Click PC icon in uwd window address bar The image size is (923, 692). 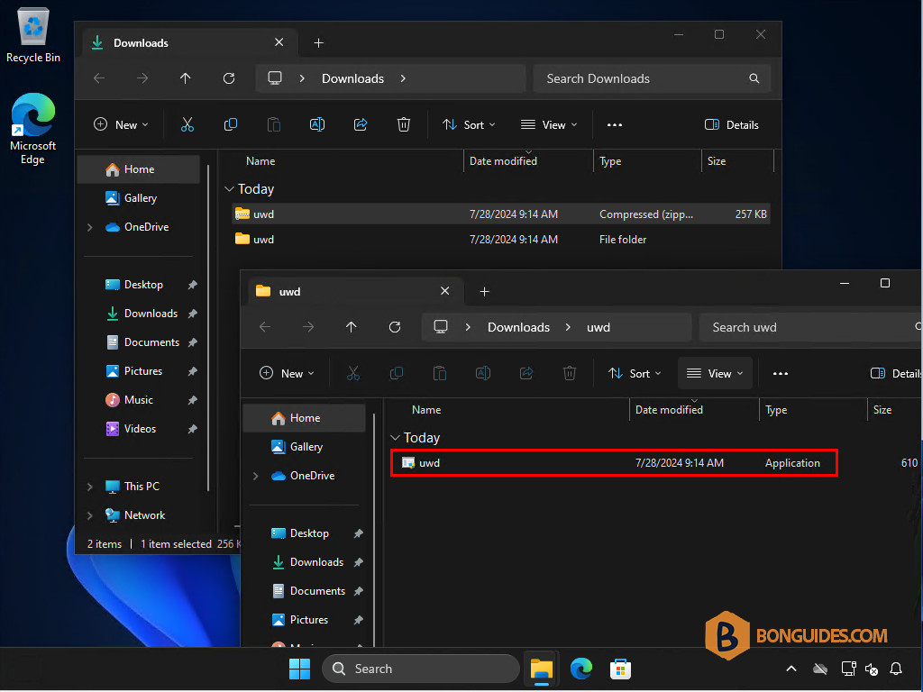(441, 326)
